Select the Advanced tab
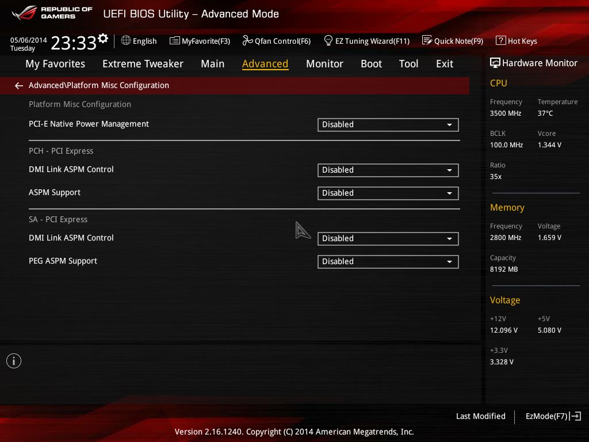This screenshot has height=442, width=589. tap(265, 64)
